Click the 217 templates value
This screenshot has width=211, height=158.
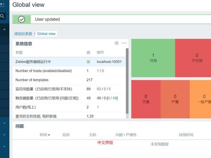coord(89,80)
